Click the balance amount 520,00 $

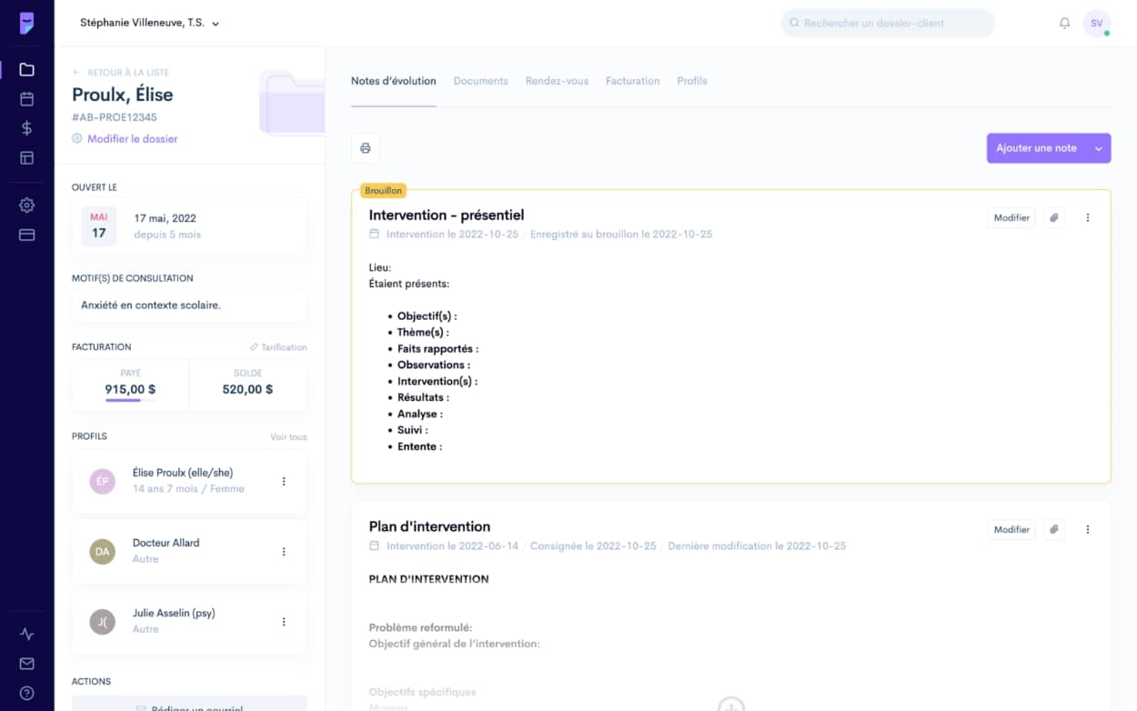coord(247,389)
